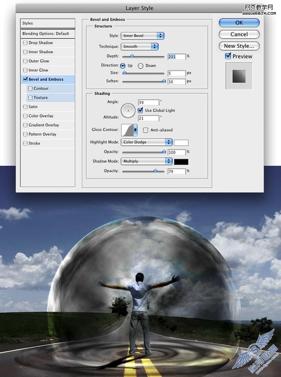281x377 pixels.
Task: Enable the Pattern Overlay checkbox
Action: click(25, 134)
